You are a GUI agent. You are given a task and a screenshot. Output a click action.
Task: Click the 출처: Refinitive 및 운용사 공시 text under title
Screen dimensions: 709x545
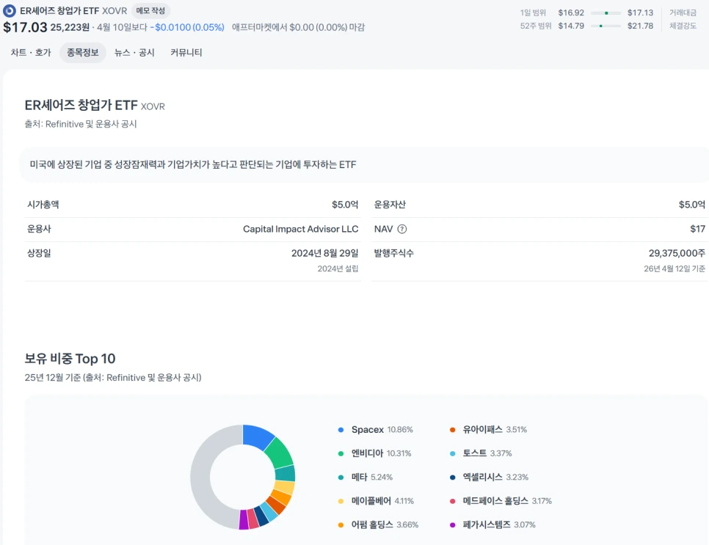tap(81, 124)
